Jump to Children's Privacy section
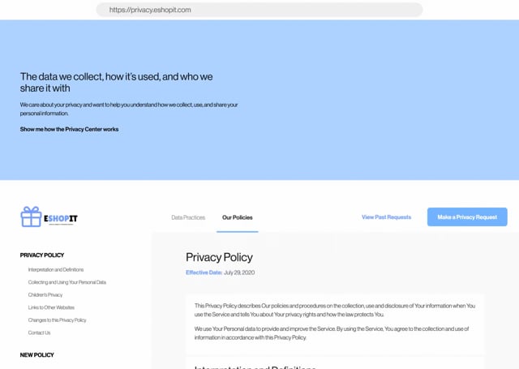The height and width of the screenshot is (369, 519). 45,295
